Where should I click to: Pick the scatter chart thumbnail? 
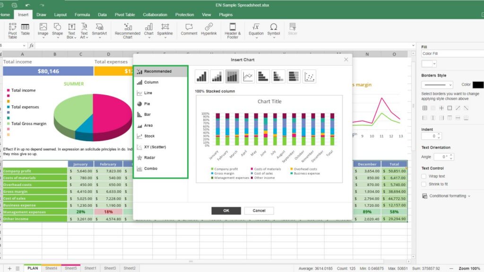[x=309, y=76]
